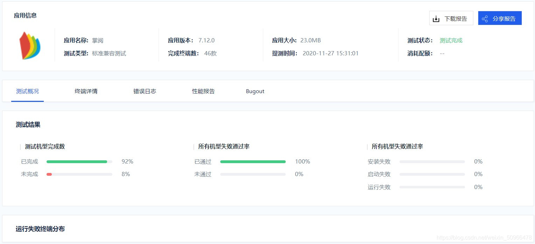Click the 未通过 0% progress bar
The width and height of the screenshot is (535, 244).
coord(253,174)
